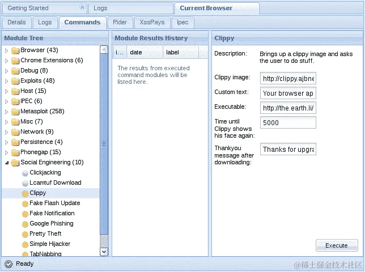Open the top-level Logs tab
The height and width of the screenshot is (272, 365).
click(x=130, y=8)
